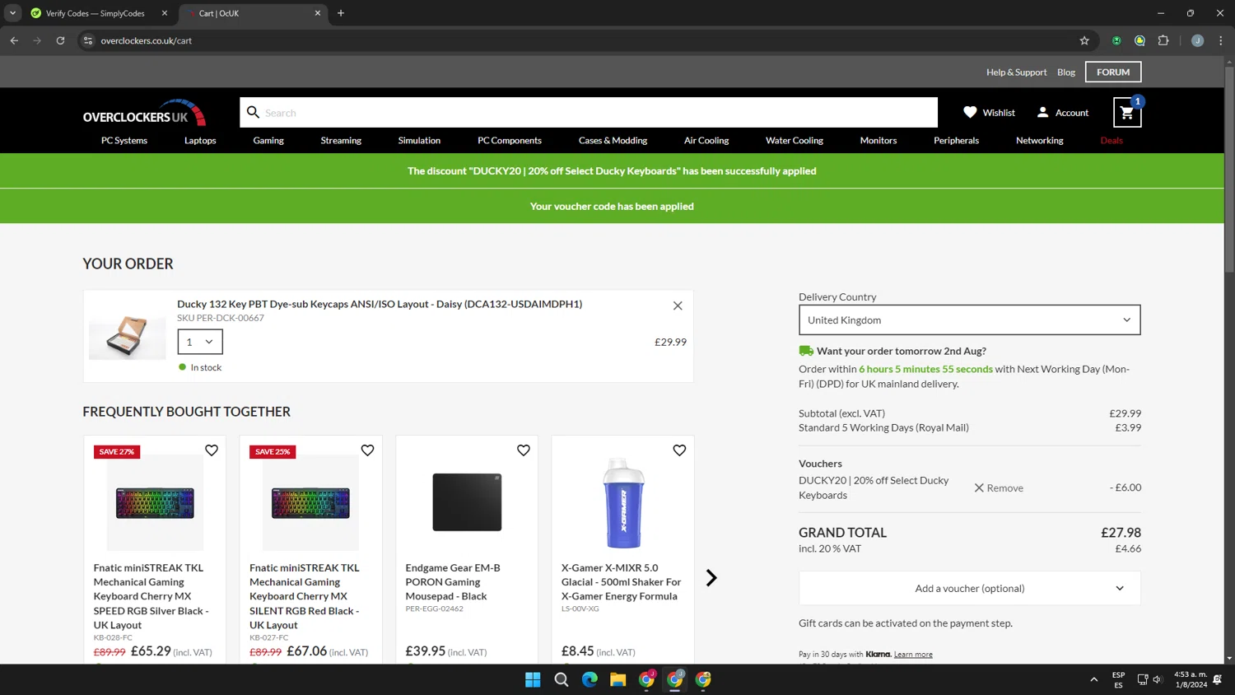Image resolution: width=1235 pixels, height=695 pixels.
Task: Open the Account person icon
Action: pos(1042,113)
